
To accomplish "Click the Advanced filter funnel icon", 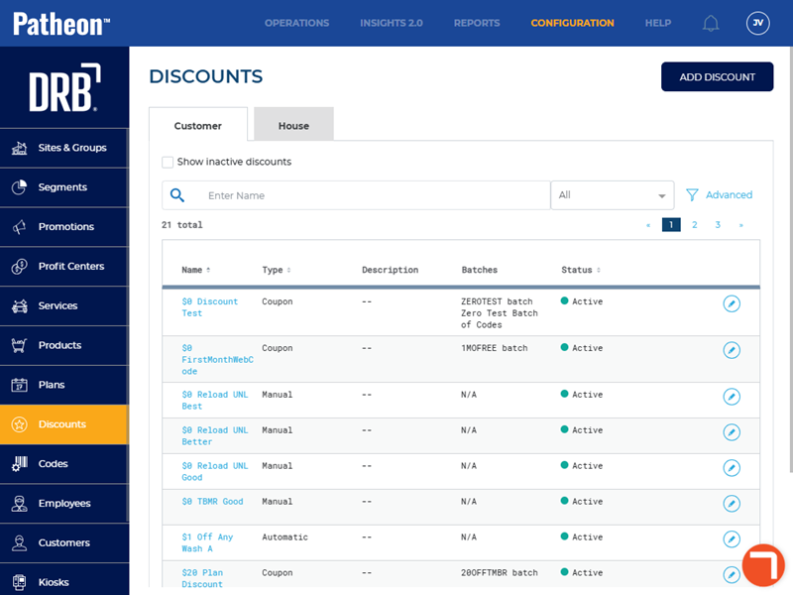I will pos(692,194).
